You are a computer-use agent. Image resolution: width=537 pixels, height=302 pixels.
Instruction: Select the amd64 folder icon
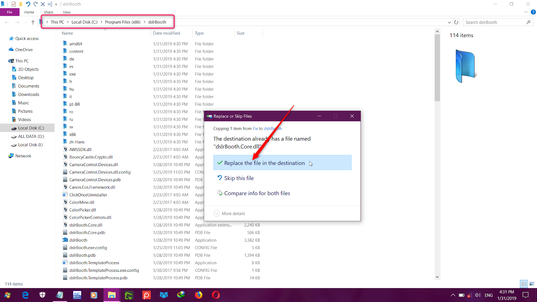point(65,44)
